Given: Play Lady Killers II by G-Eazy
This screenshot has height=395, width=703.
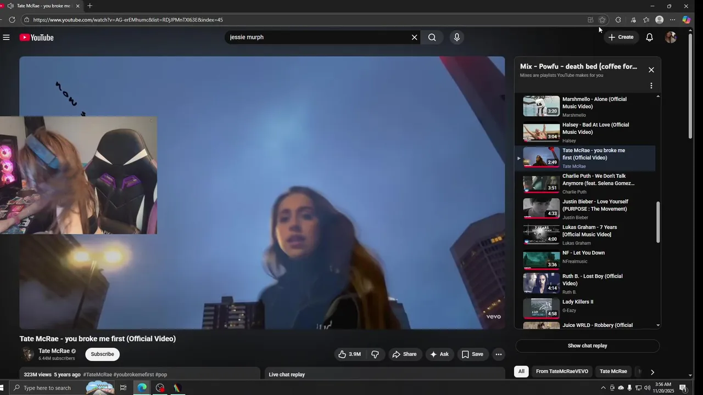Looking at the screenshot, I should [x=585, y=308].
